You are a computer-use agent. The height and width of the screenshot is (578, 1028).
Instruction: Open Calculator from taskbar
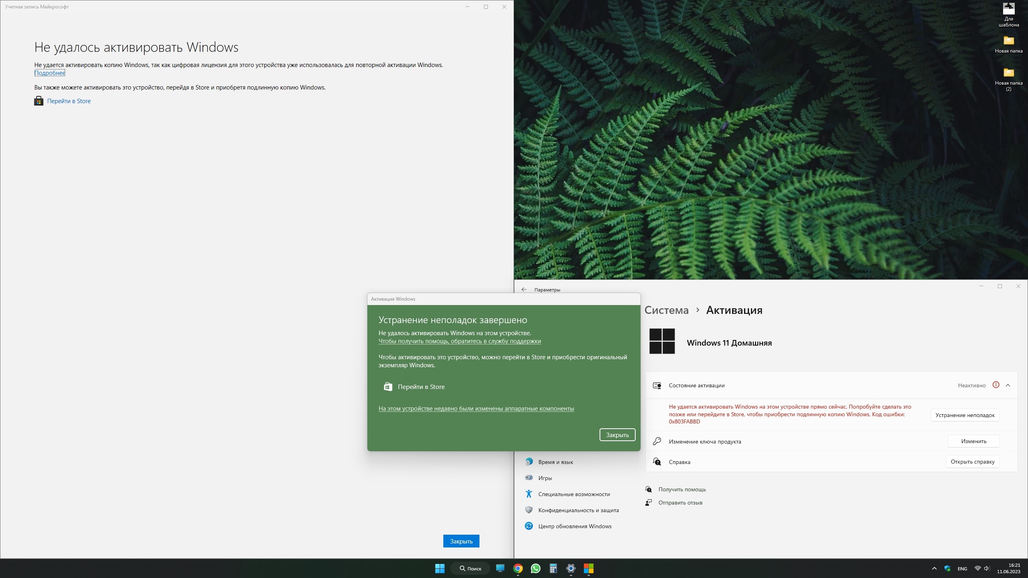[553, 568]
